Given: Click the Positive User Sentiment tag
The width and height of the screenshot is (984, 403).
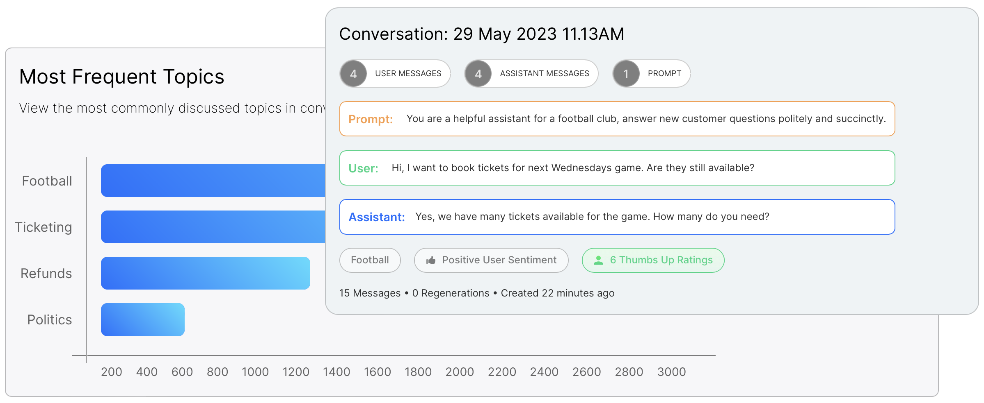Looking at the screenshot, I should tap(491, 260).
